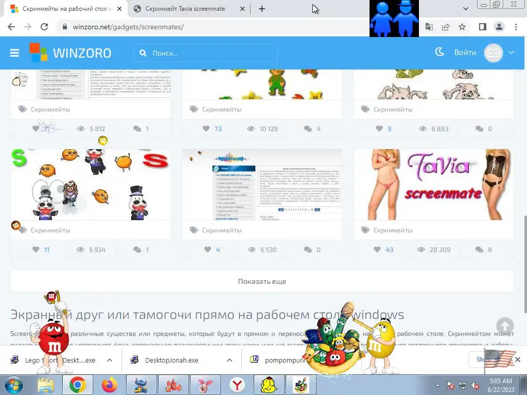
Task: Open the DesktopJonah.exe download item
Action: pos(171,360)
